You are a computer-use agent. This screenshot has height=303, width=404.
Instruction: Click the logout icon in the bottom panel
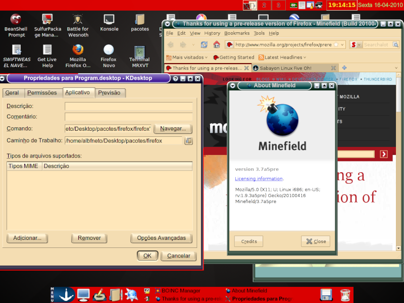click(147, 299)
